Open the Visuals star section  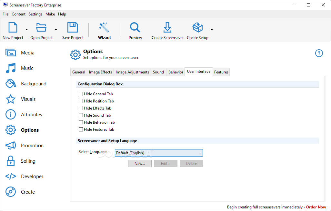20,99
